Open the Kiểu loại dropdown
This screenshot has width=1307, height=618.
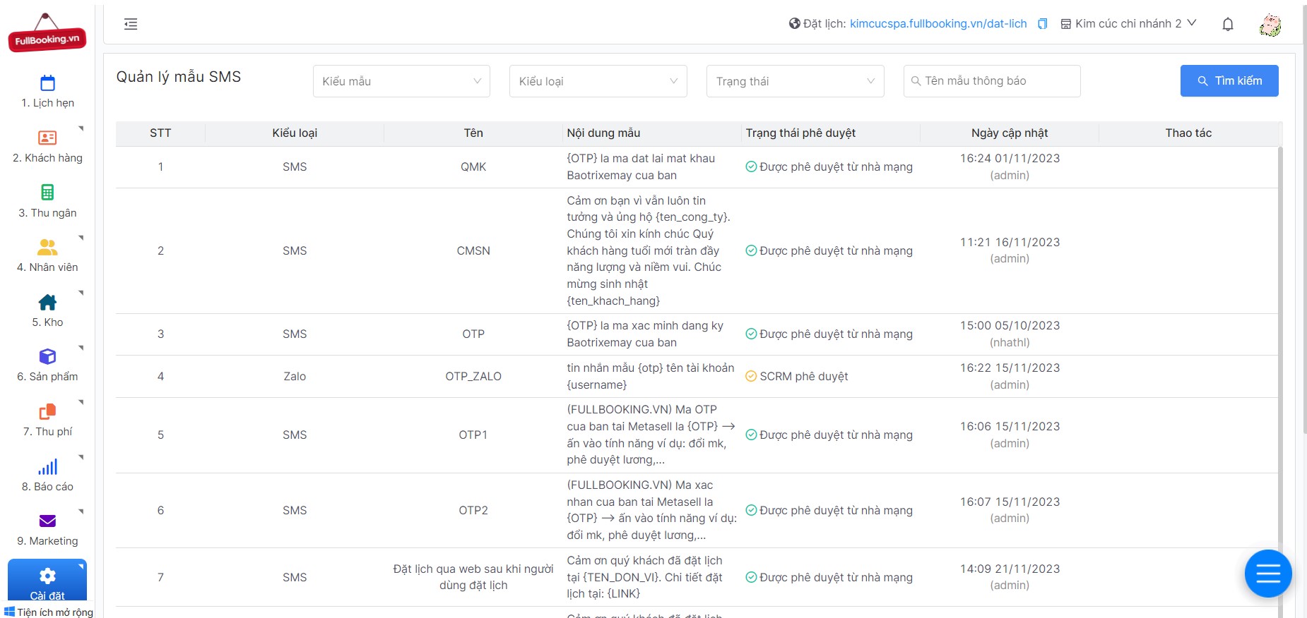[598, 81]
